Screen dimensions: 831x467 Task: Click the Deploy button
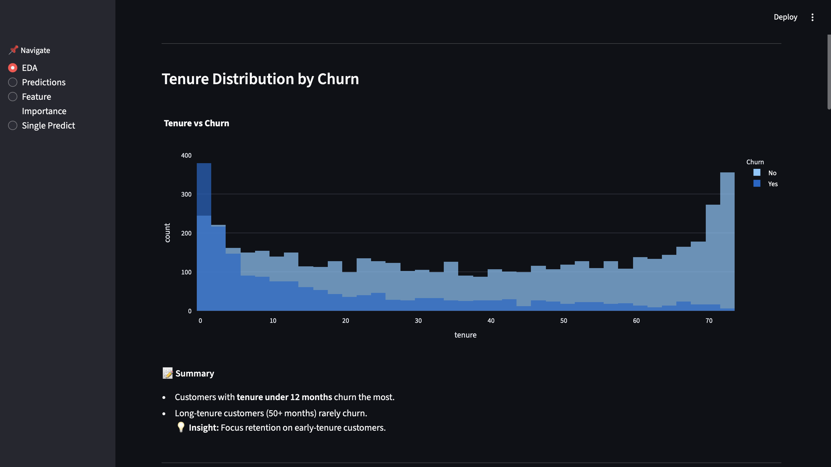785,17
